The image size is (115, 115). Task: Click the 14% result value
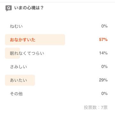[x=103, y=53]
